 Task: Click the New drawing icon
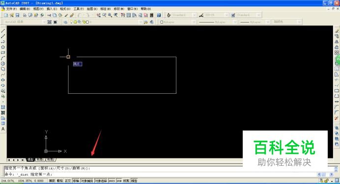click(x=6, y=15)
